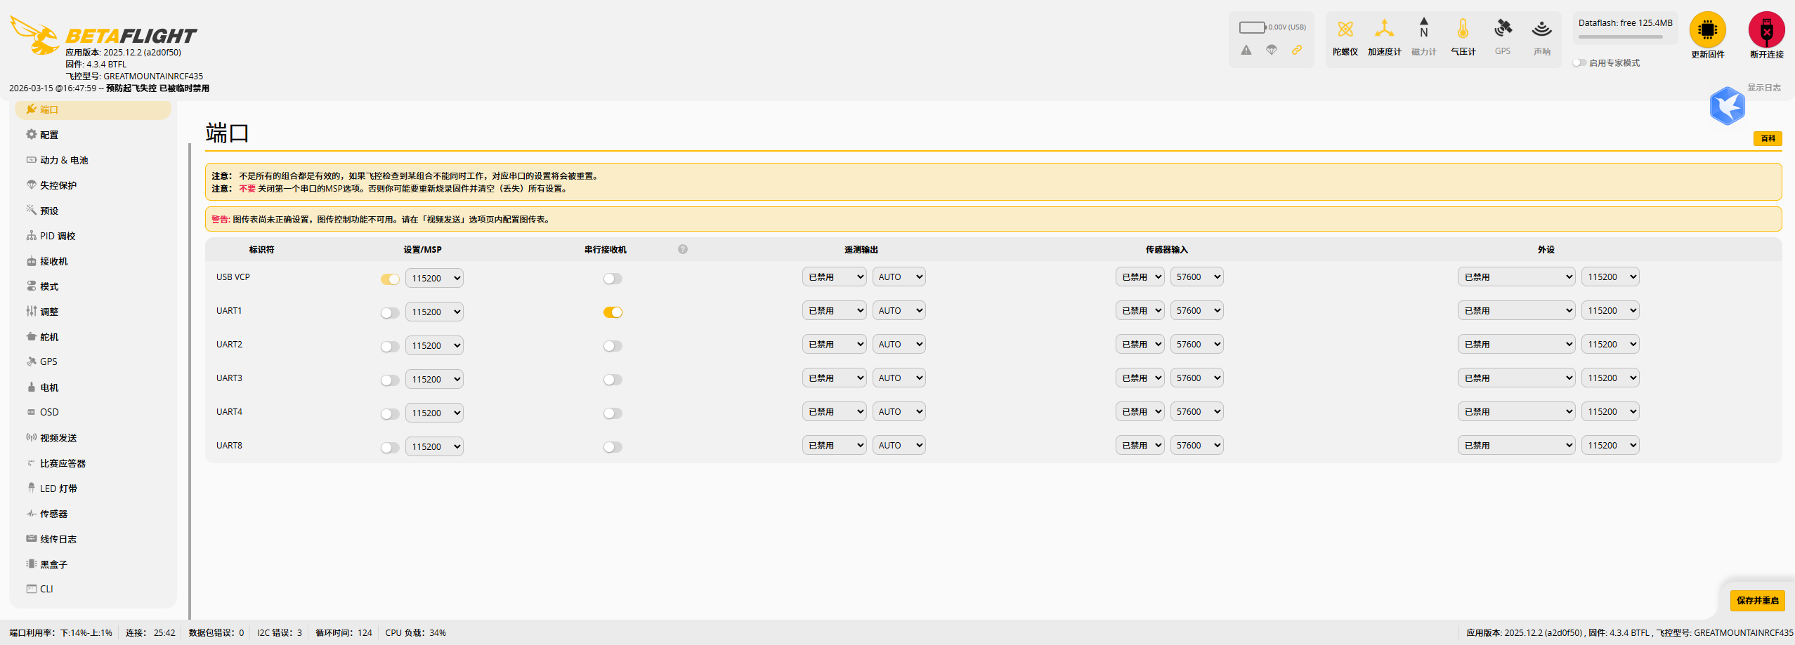The width and height of the screenshot is (1795, 645).
Task: Enable serial receiver toggle on UART3
Action: point(613,380)
